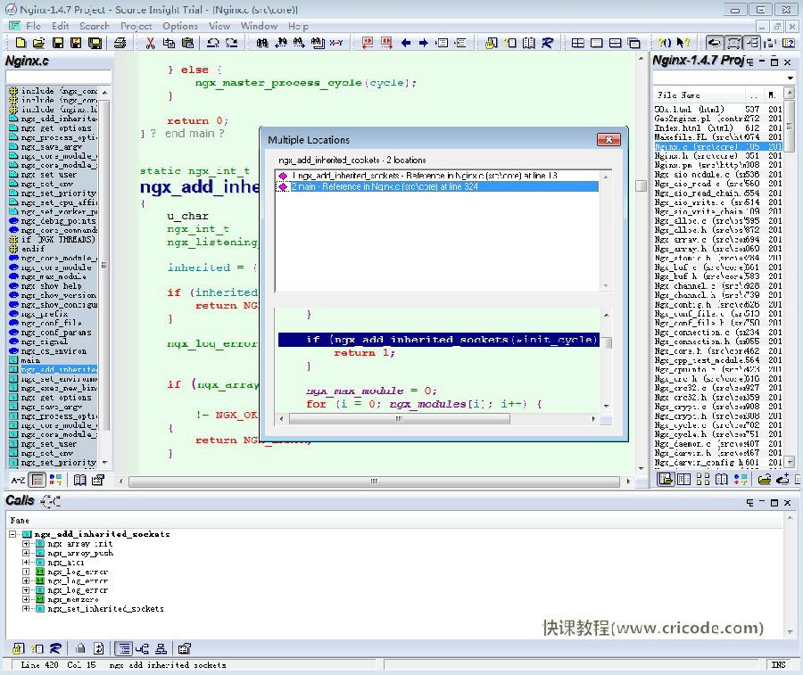Click the Undo icon in toolbar
The width and height of the screenshot is (803, 675).
212,43
